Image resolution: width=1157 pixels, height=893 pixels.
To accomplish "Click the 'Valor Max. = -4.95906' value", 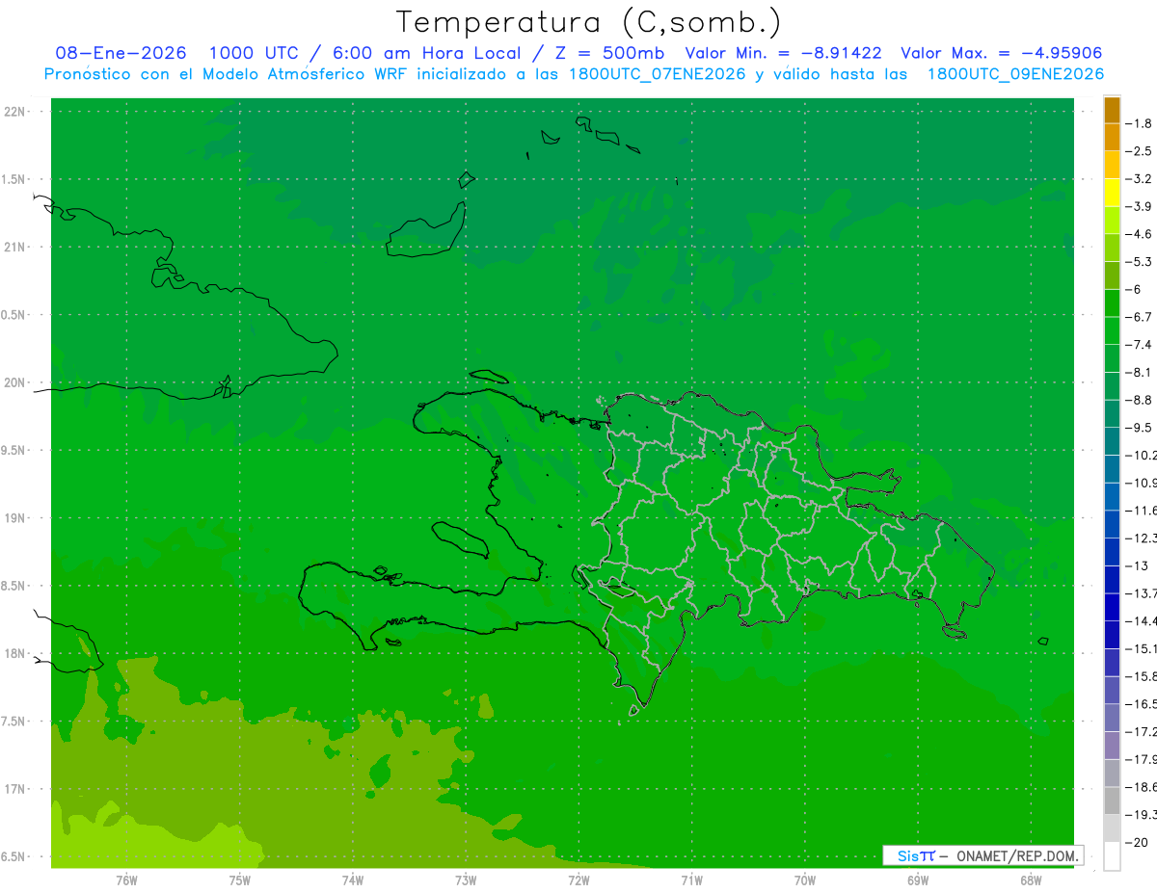I will [x=1001, y=53].
